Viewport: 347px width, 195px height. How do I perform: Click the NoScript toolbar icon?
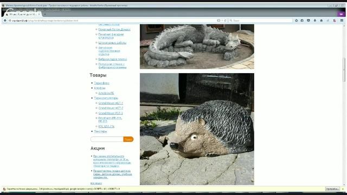pyautogui.click(x=335, y=21)
